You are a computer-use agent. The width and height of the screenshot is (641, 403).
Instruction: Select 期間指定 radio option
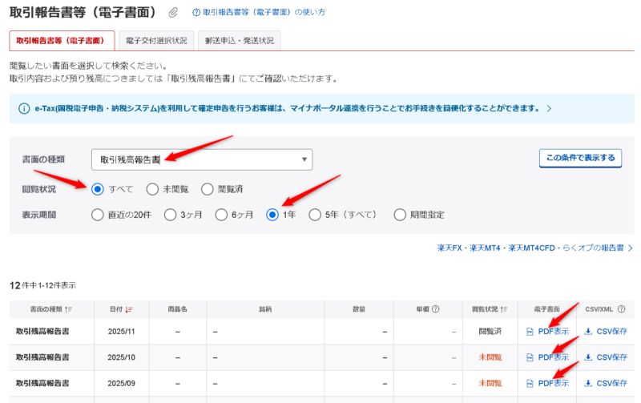coord(400,215)
